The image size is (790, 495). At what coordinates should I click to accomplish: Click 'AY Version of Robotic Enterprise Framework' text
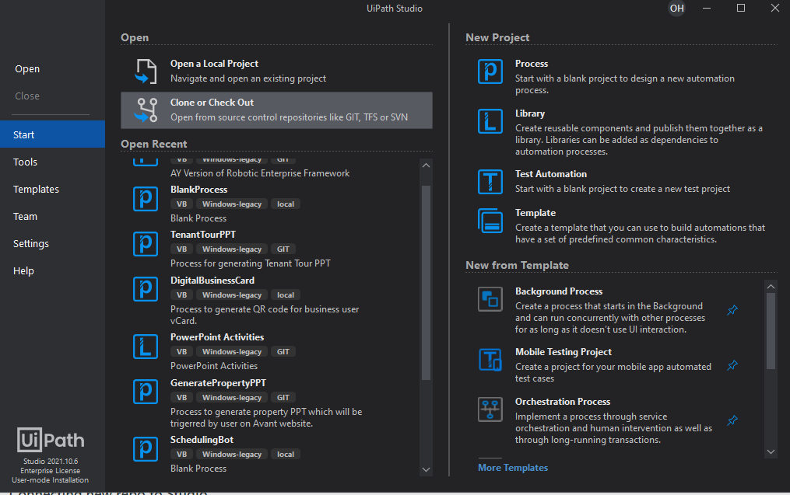click(260, 173)
